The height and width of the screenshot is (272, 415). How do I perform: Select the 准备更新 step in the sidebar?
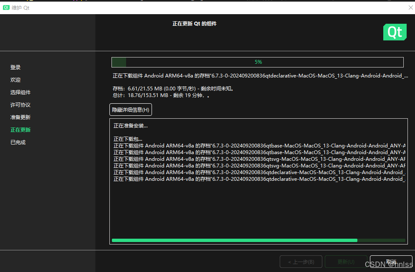20,117
